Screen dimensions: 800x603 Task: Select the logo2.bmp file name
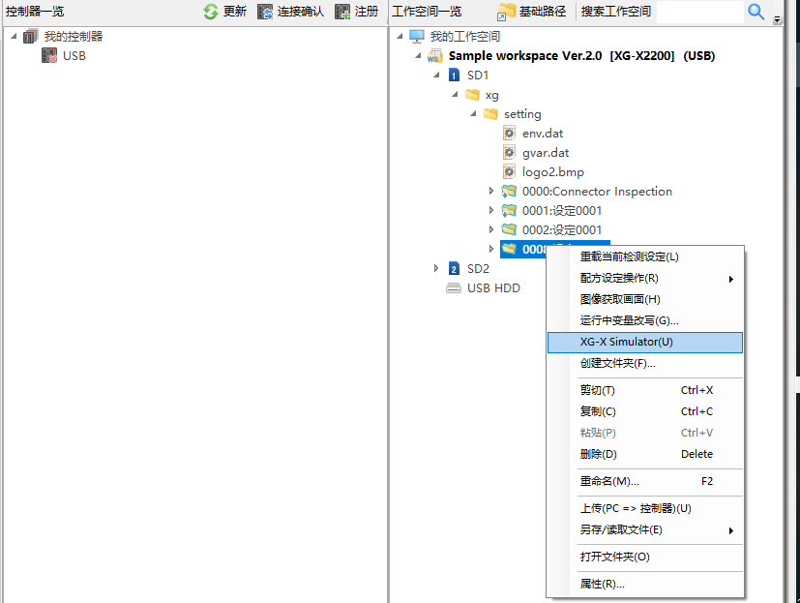pyautogui.click(x=553, y=172)
